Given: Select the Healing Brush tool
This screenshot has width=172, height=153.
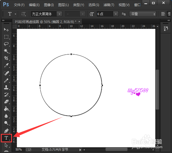Looking at the screenshot, I should [6, 73].
